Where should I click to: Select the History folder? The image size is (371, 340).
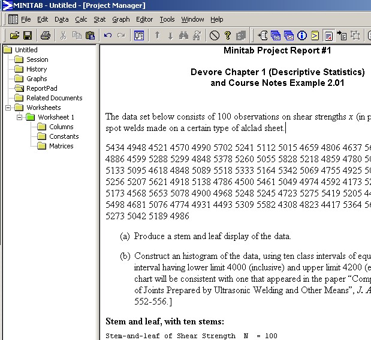(x=31, y=69)
